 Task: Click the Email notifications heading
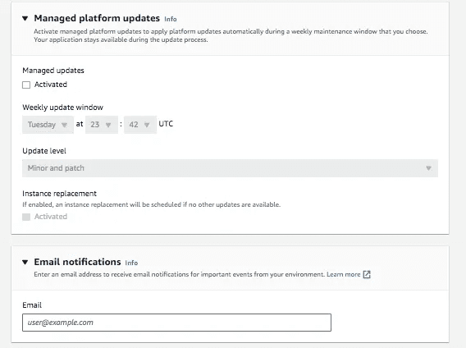tap(78, 262)
